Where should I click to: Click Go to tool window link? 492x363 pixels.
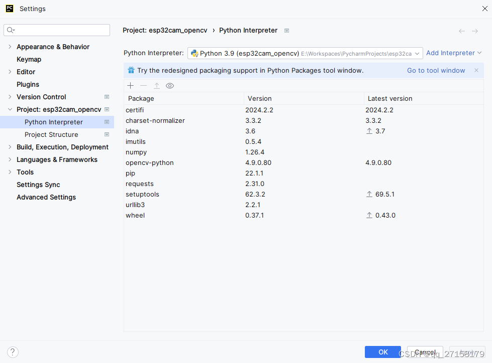coord(436,70)
